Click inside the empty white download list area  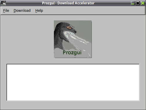(x=73, y=82)
